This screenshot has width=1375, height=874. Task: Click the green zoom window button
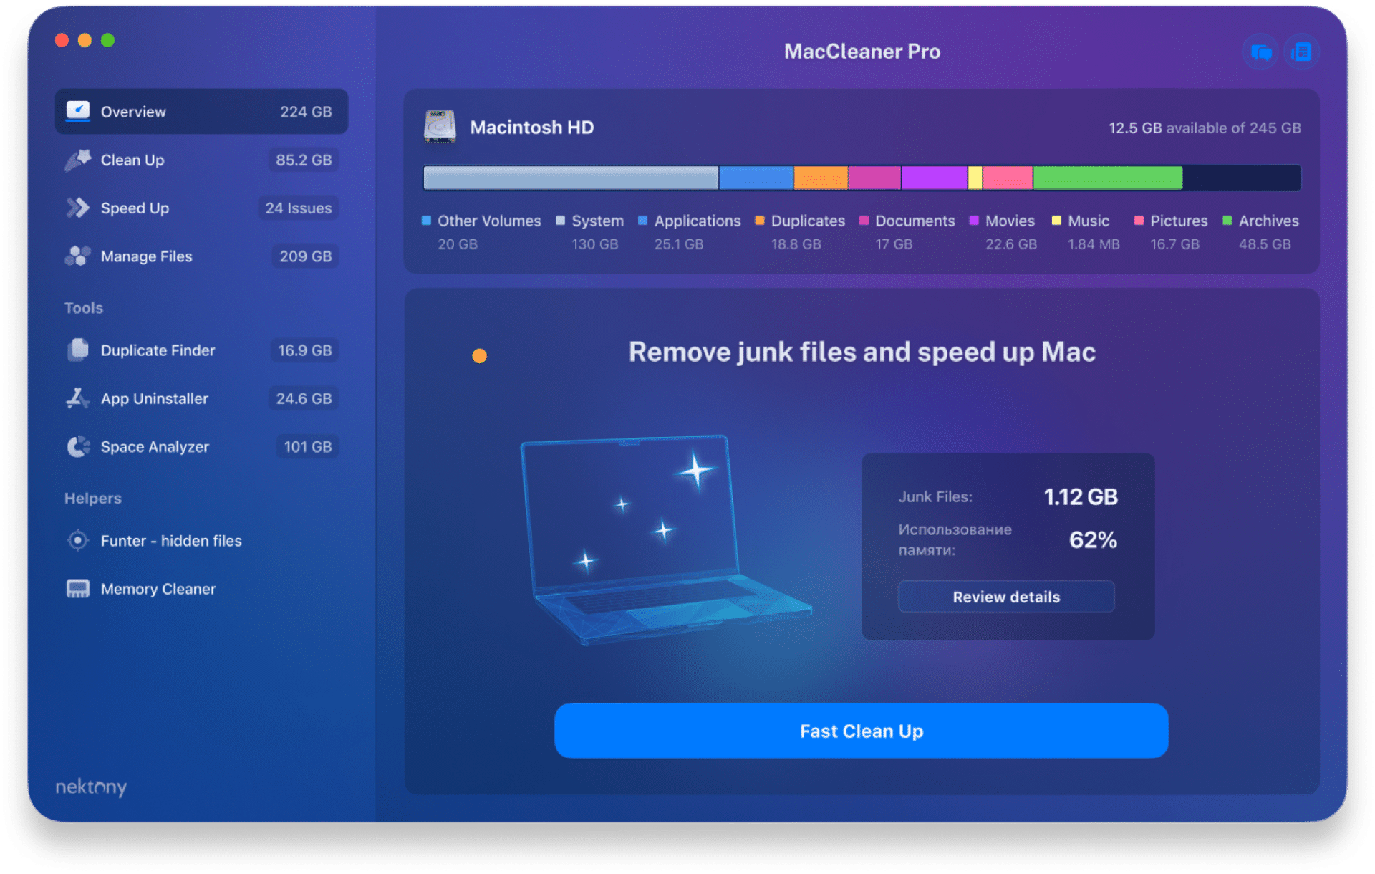pyautogui.click(x=107, y=40)
